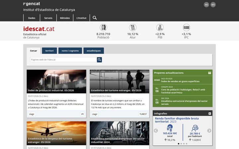Click date 02/07/2026 under turisme estranger card

point(101,96)
